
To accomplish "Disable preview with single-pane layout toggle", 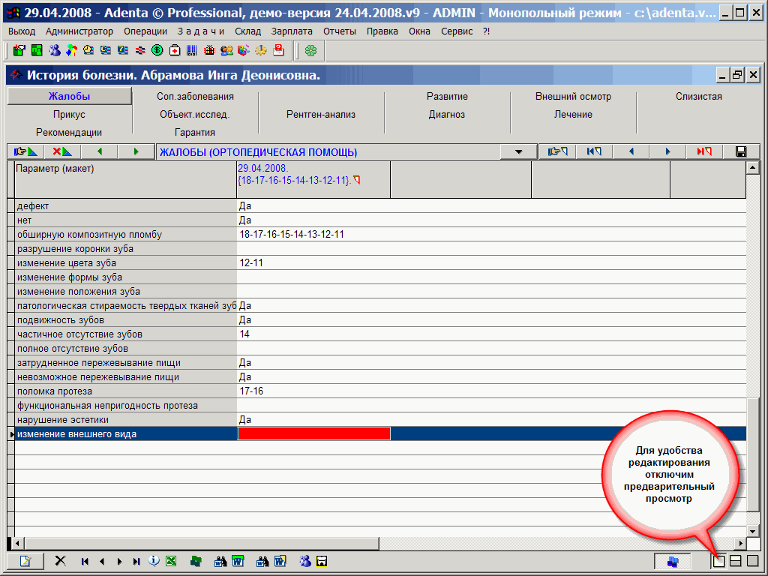I will (x=719, y=560).
